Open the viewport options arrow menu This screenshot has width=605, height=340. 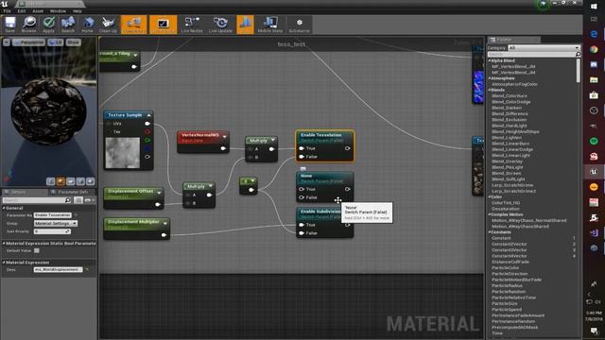(x=7, y=42)
